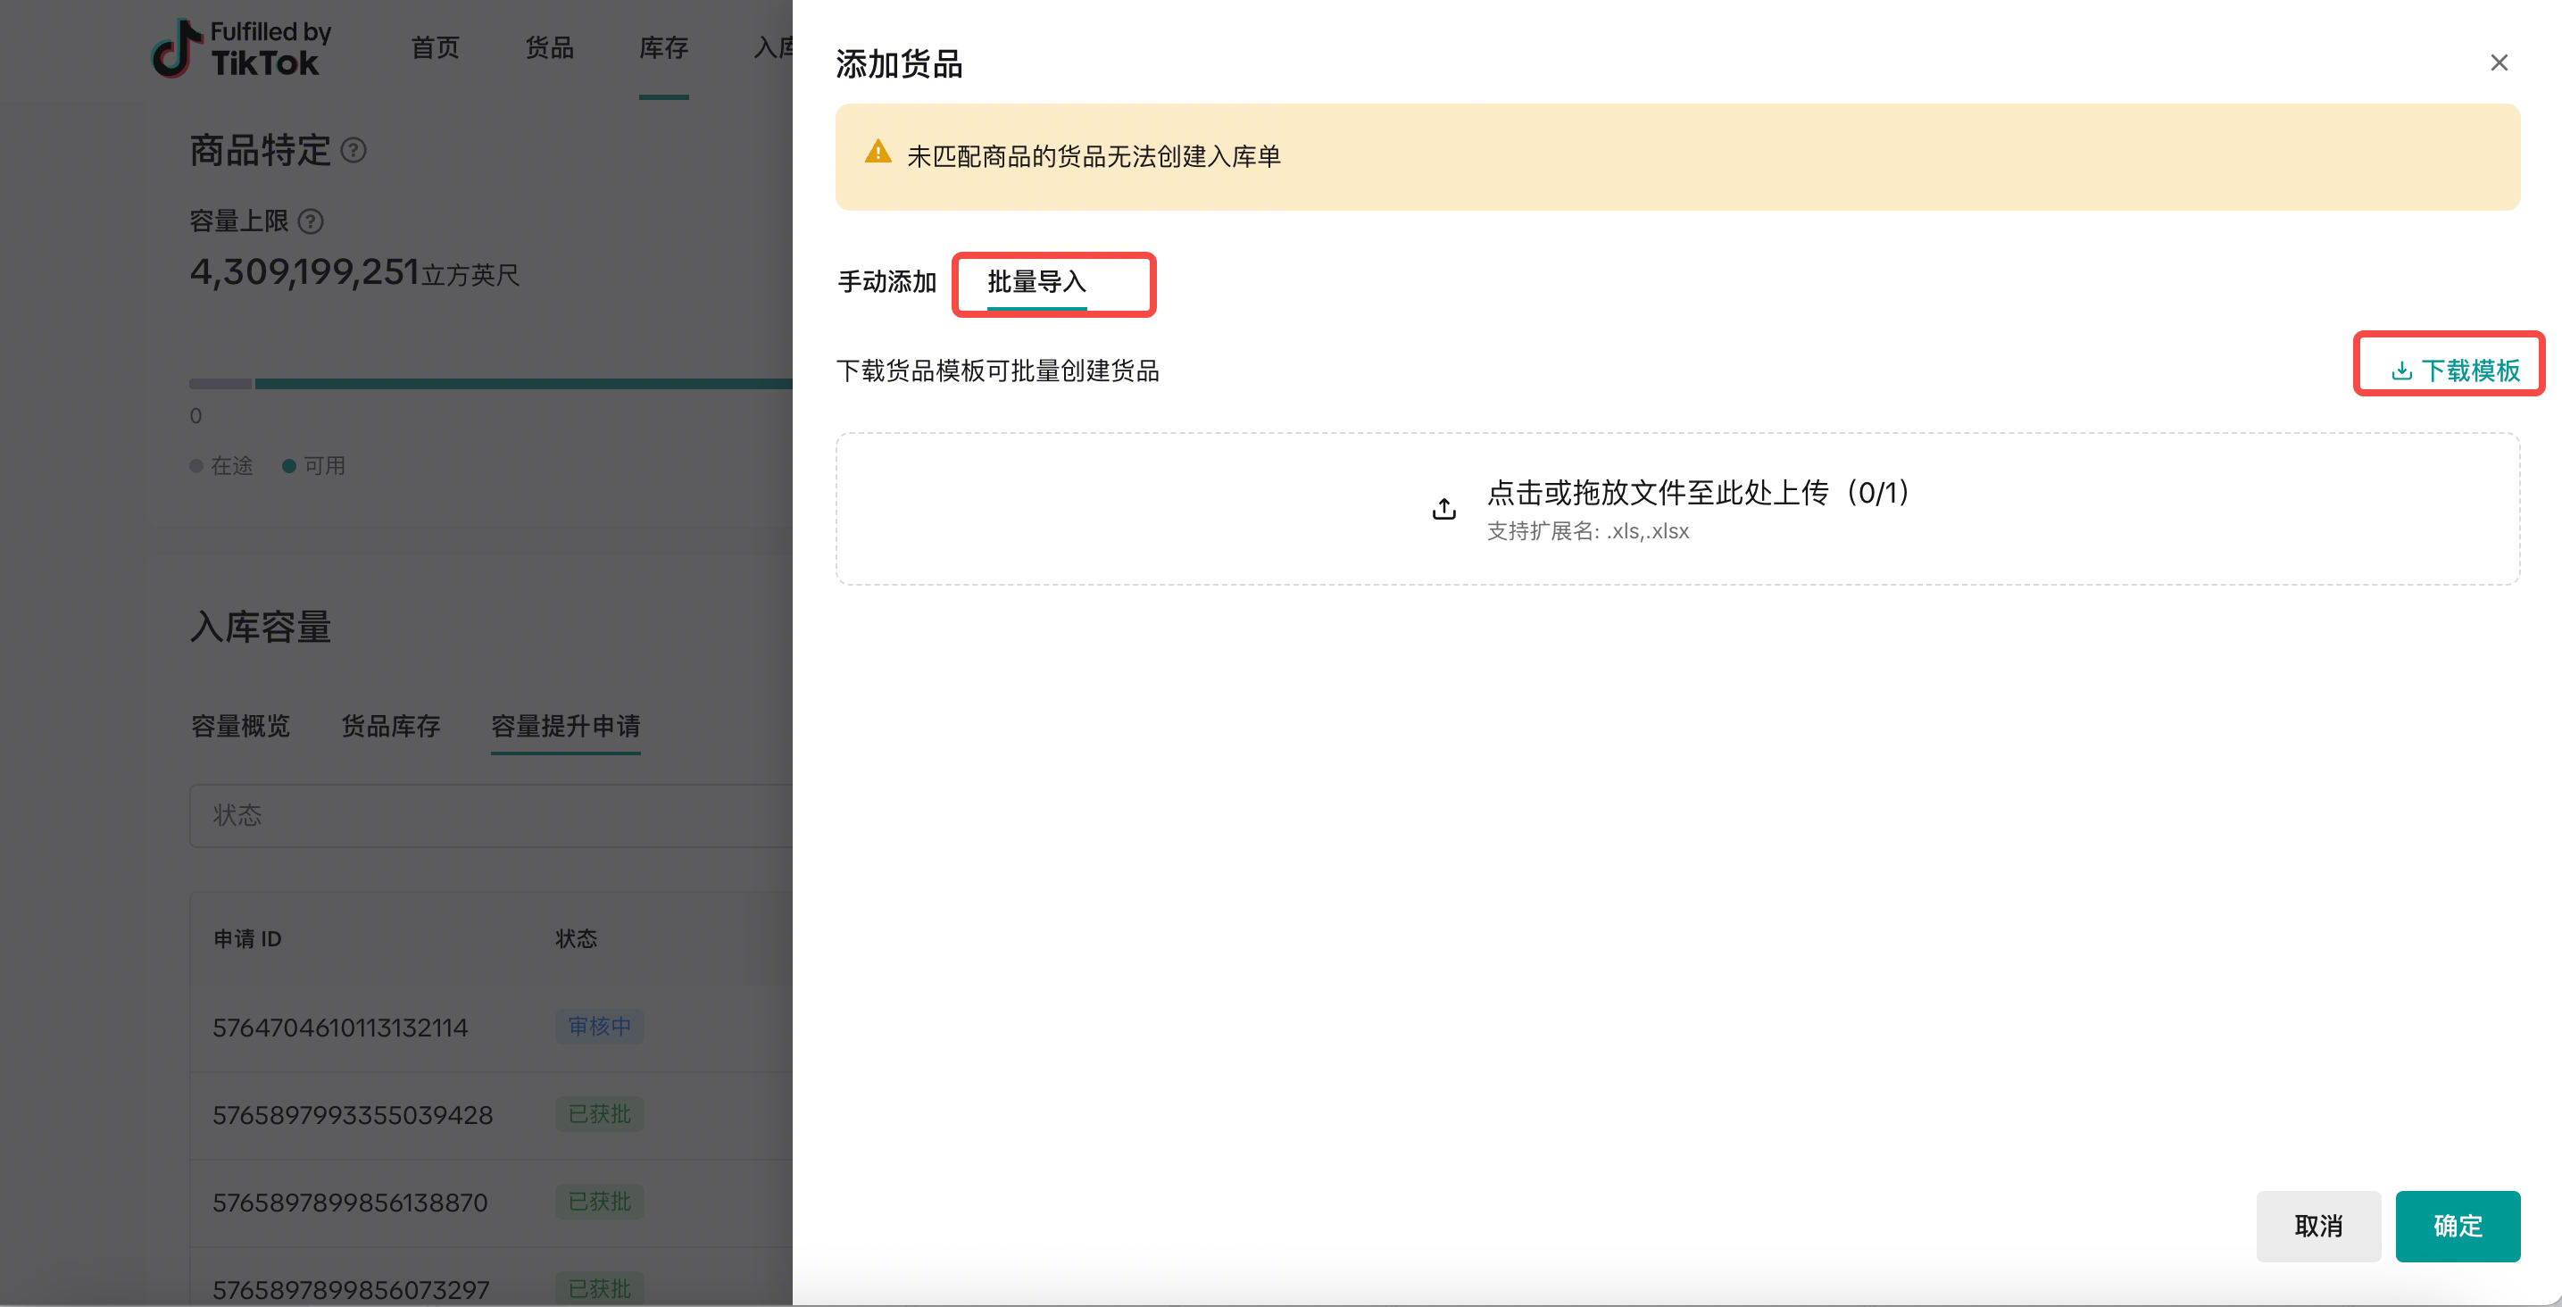The width and height of the screenshot is (2562, 1307).
Task: Open the 库存 navigation item
Action: [663, 47]
